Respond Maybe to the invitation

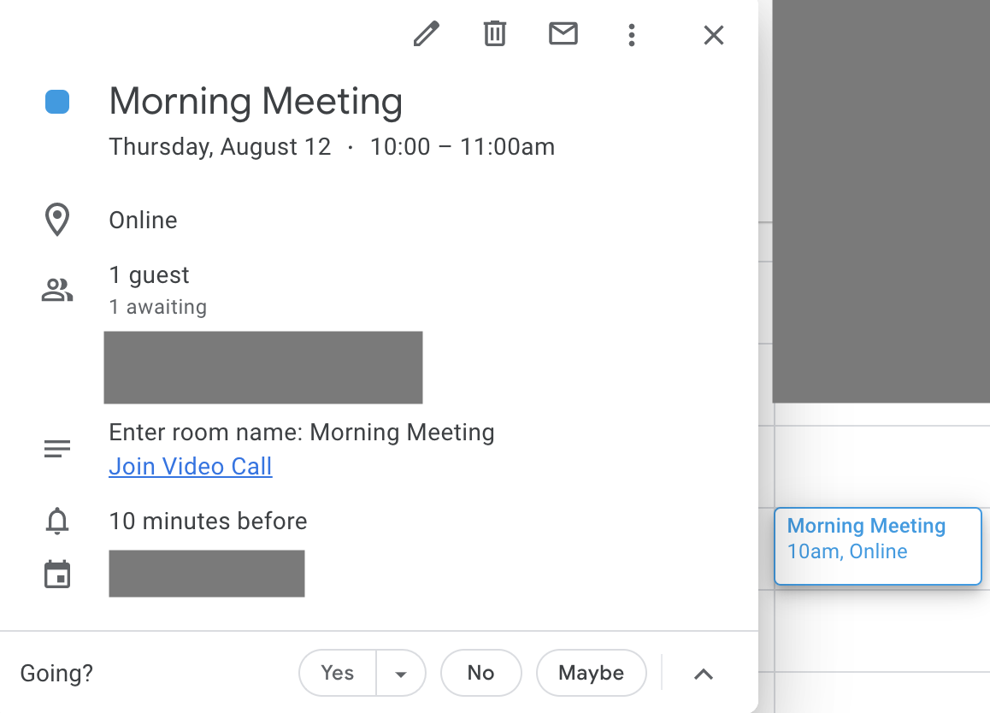(591, 673)
